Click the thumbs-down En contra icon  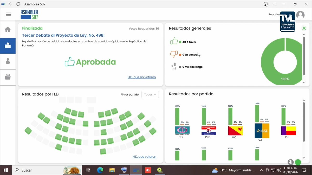pyautogui.click(x=174, y=54)
